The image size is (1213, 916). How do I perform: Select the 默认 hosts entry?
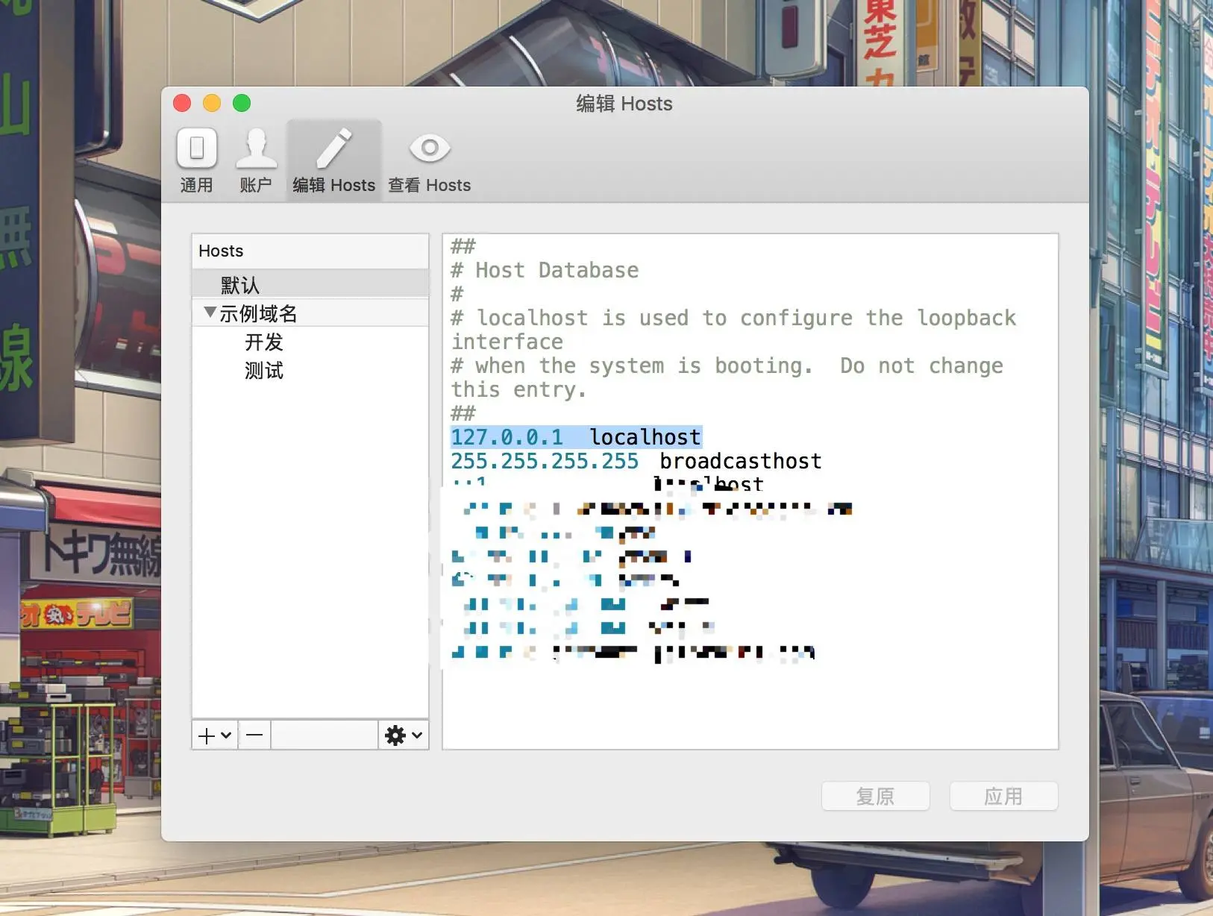(310, 285)
